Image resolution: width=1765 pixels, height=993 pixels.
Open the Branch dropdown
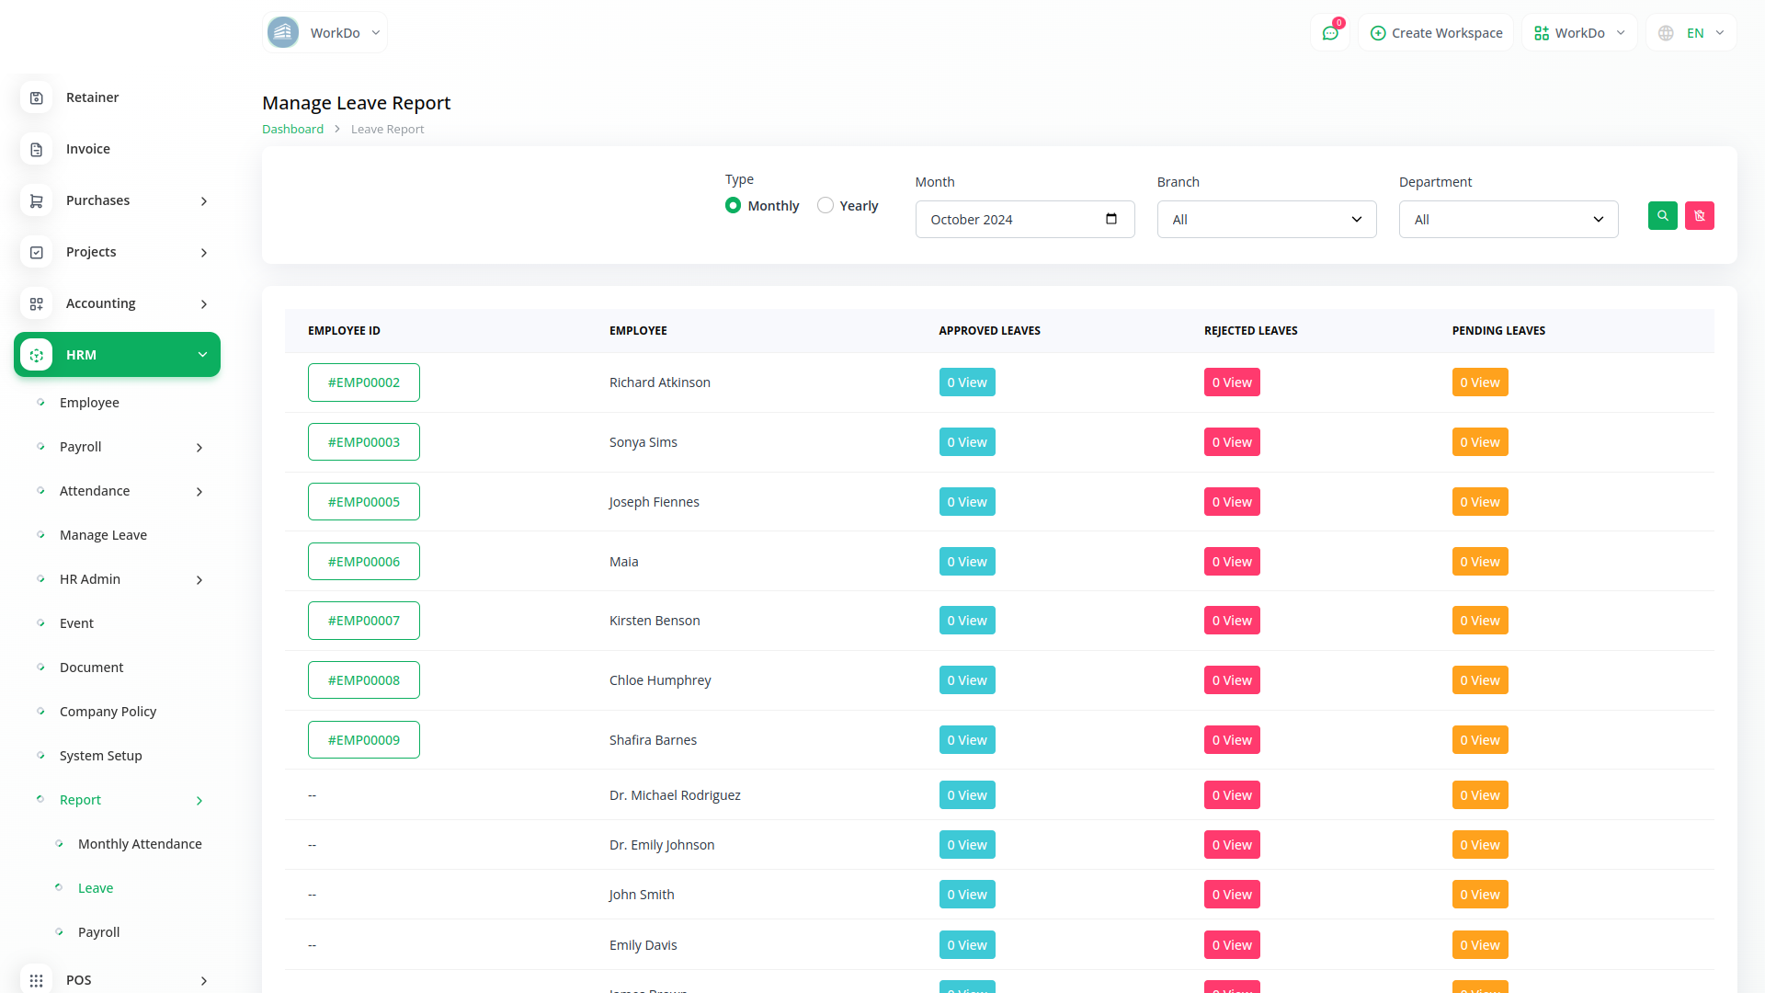[x=1266, y=220]
